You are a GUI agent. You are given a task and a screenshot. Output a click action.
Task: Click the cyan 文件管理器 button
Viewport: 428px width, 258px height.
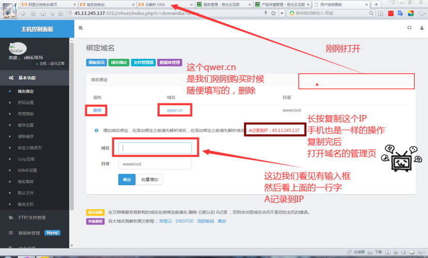(x=144, y=62)
